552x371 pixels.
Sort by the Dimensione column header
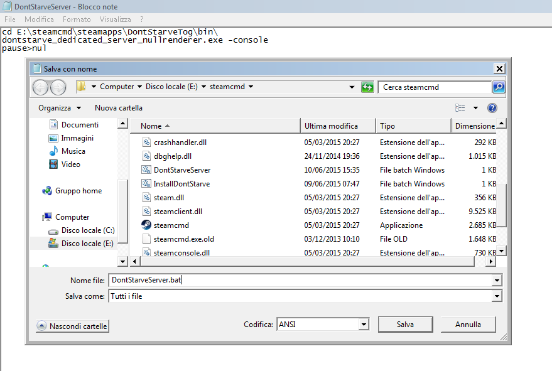coord(474,126)
